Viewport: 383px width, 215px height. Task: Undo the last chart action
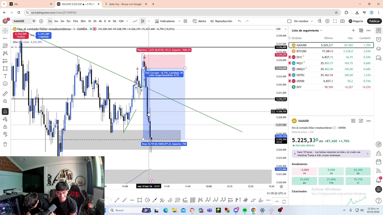point(239,21)
